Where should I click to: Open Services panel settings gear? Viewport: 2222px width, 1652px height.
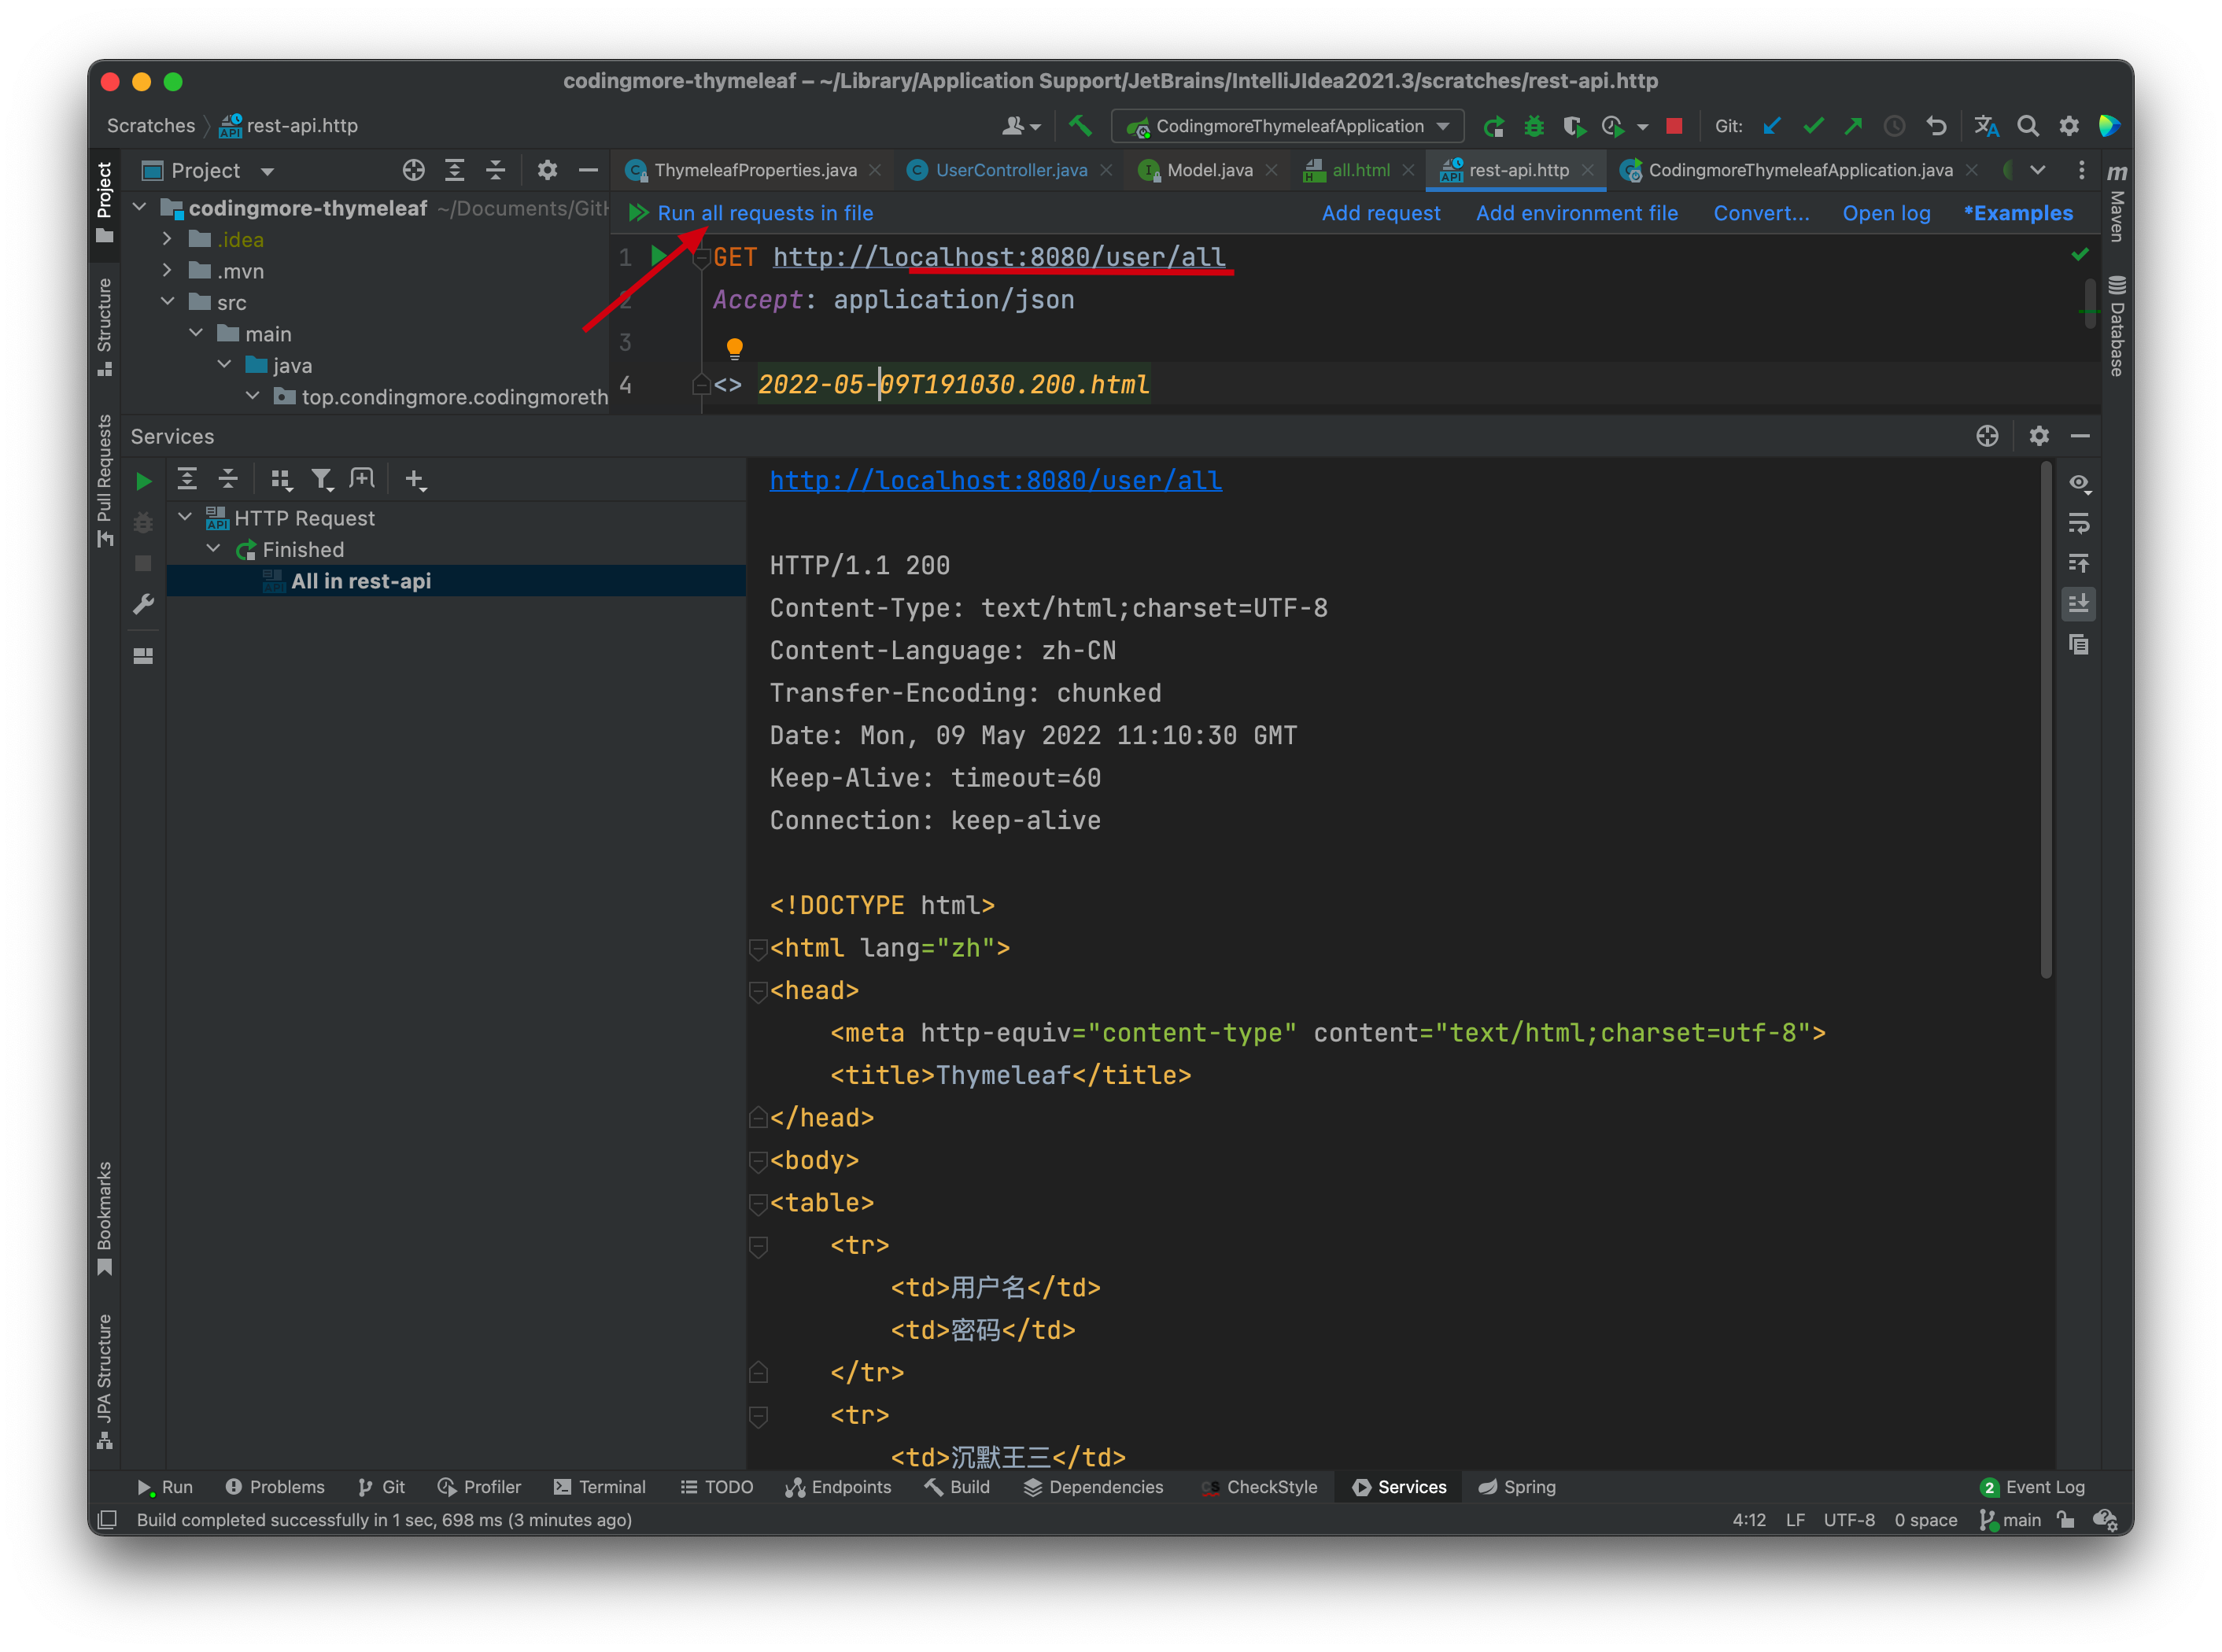tap(2038, 436)
